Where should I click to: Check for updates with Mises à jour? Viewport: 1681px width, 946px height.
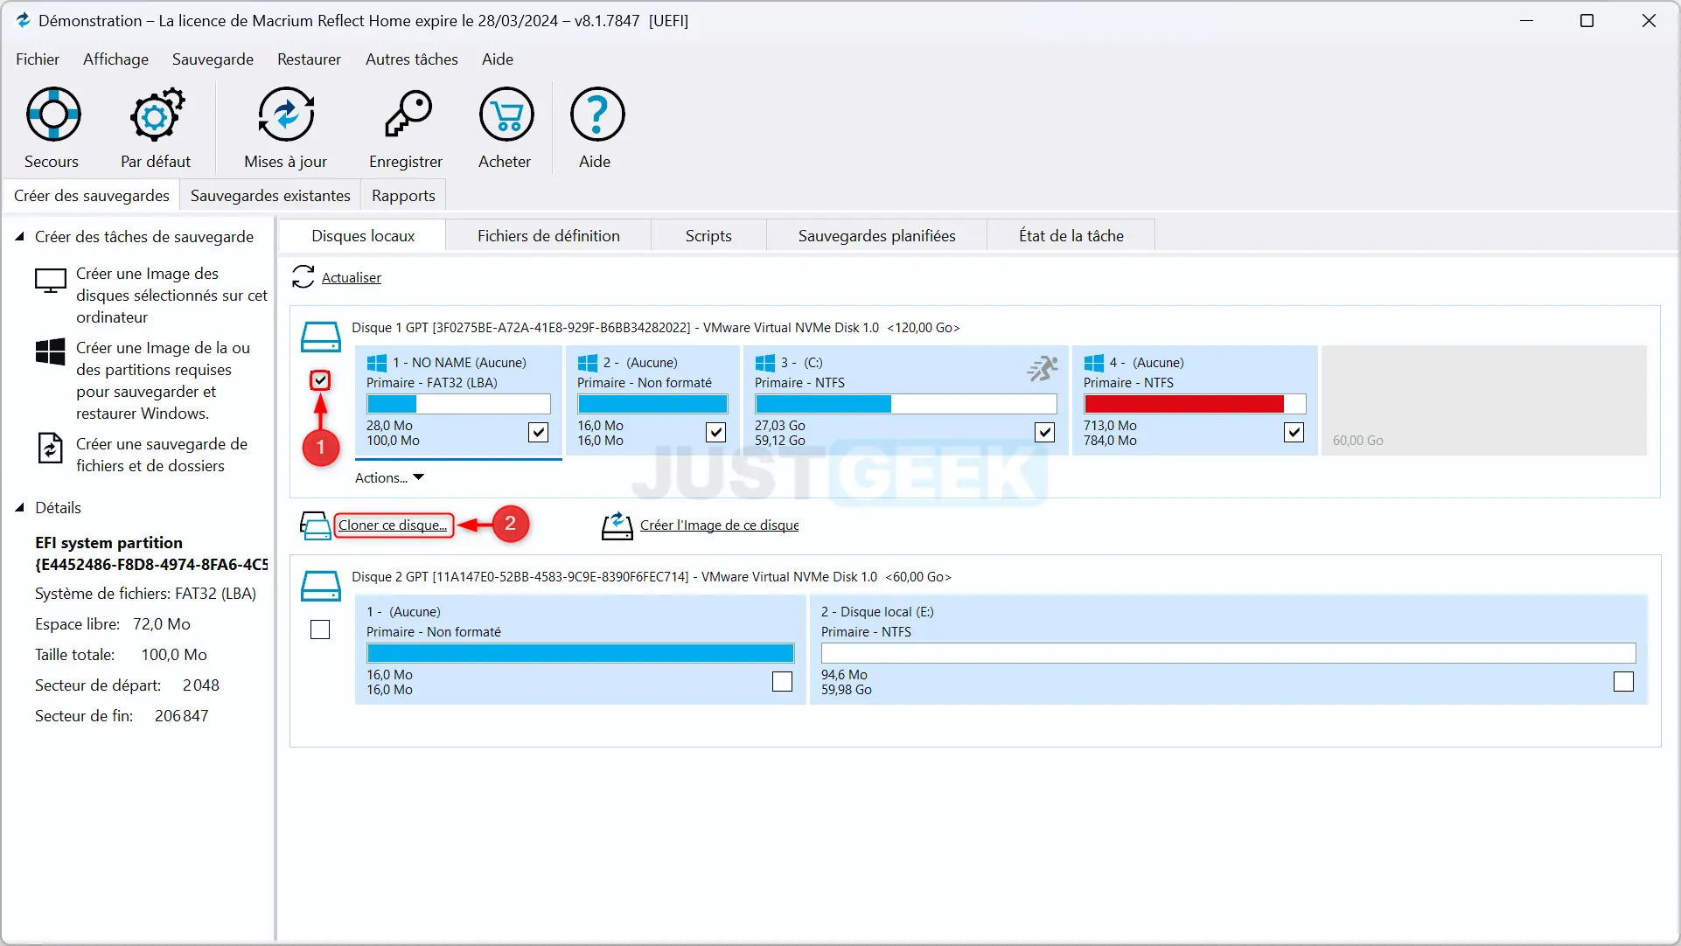coord(286,128)
